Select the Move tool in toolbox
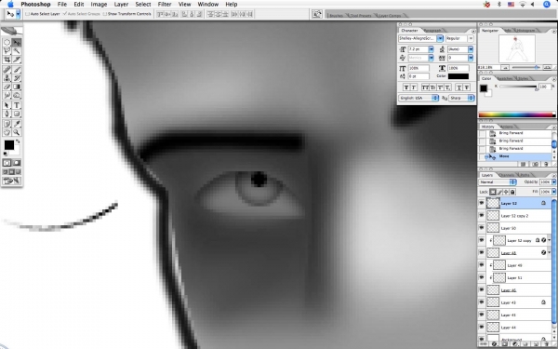 pos(17,43)
